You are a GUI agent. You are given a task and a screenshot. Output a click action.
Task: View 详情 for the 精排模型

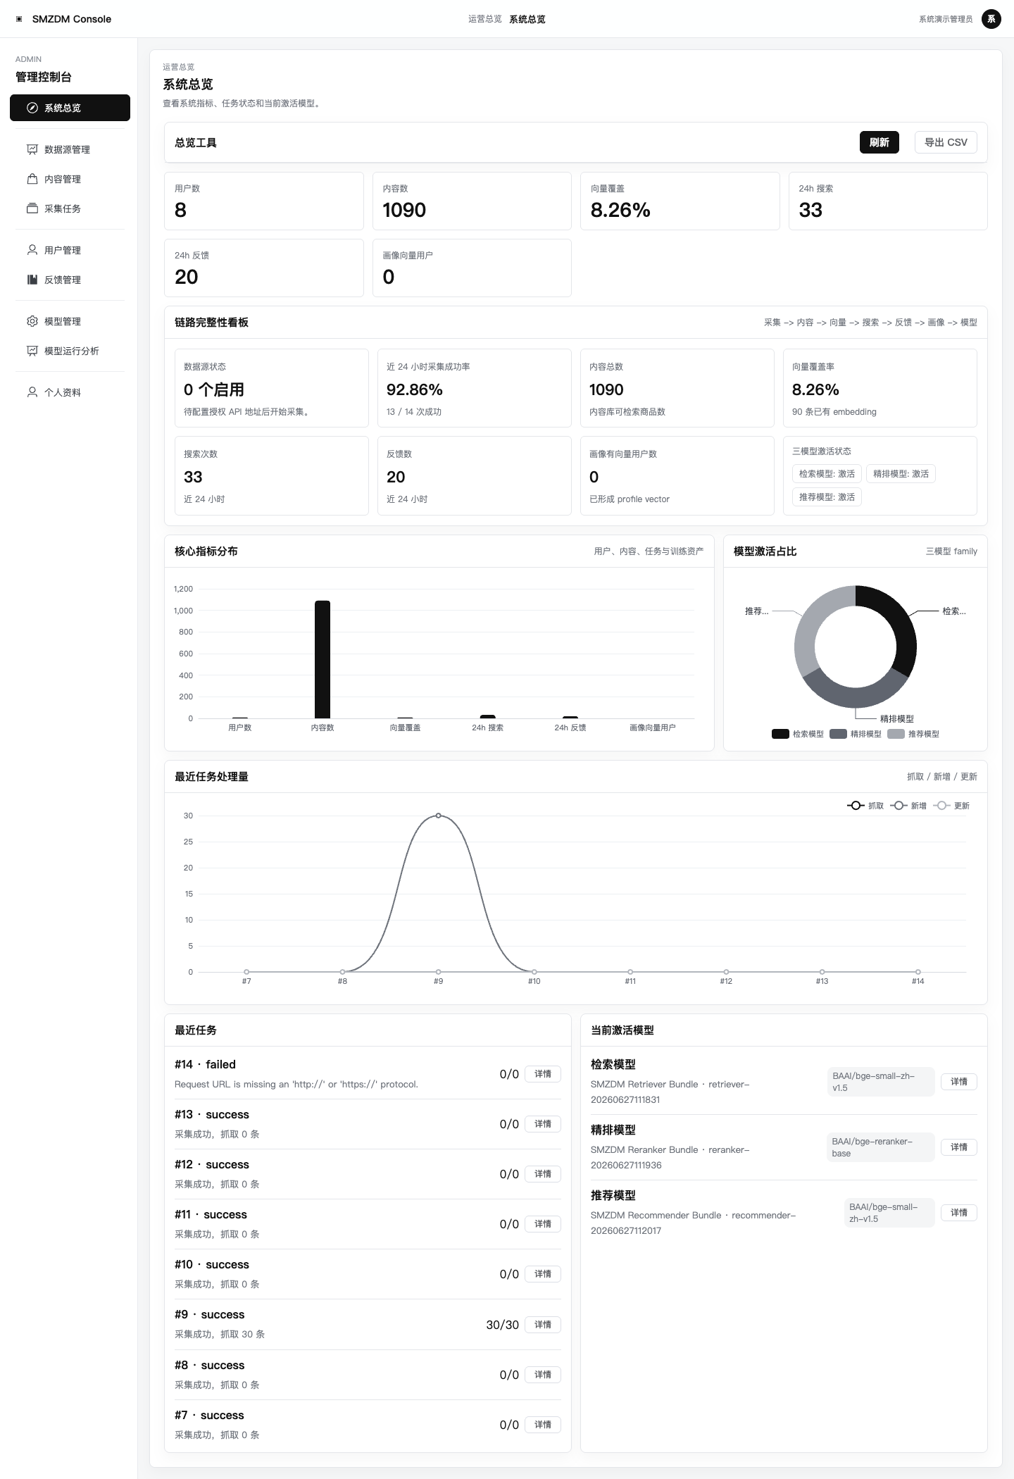(x=959, y=1147)
